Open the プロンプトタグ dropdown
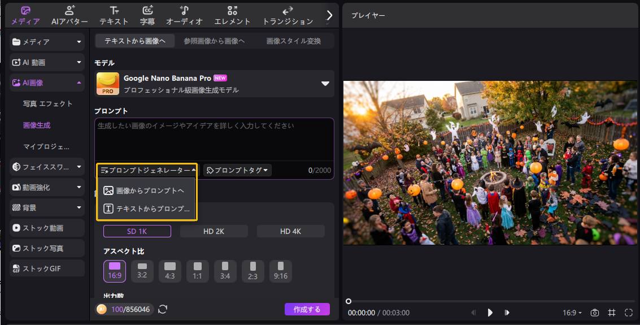This screenshot has width=640, height=325. 237,170
